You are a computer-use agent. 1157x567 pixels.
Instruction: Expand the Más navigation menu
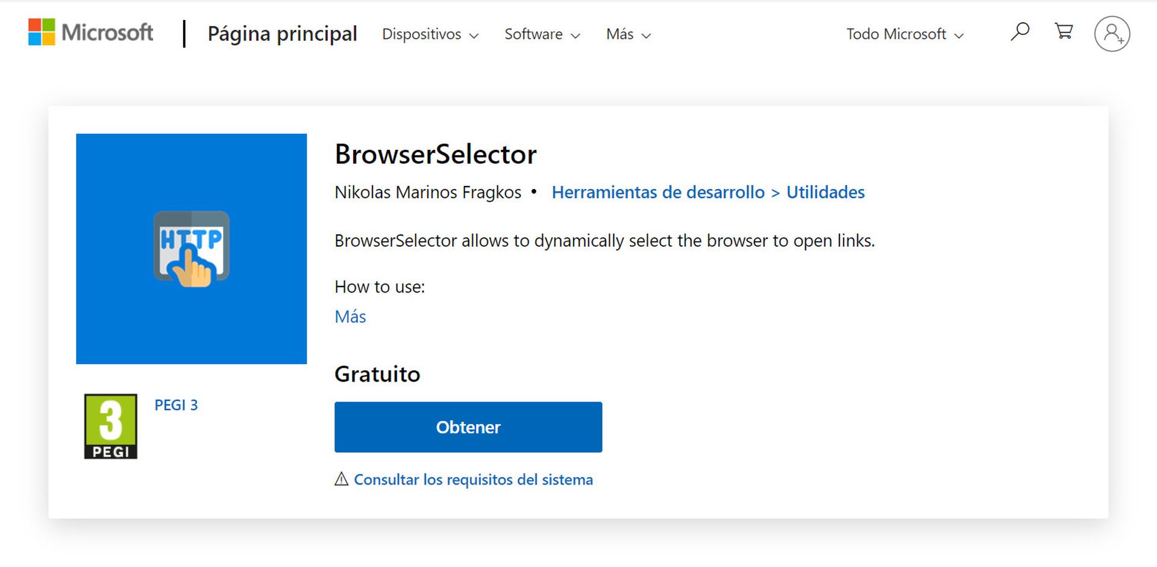[x=628, y=34]
